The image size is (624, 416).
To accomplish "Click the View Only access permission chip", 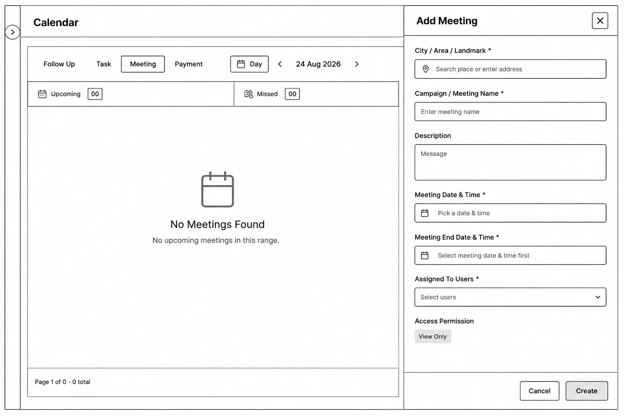I will [433, 336].
